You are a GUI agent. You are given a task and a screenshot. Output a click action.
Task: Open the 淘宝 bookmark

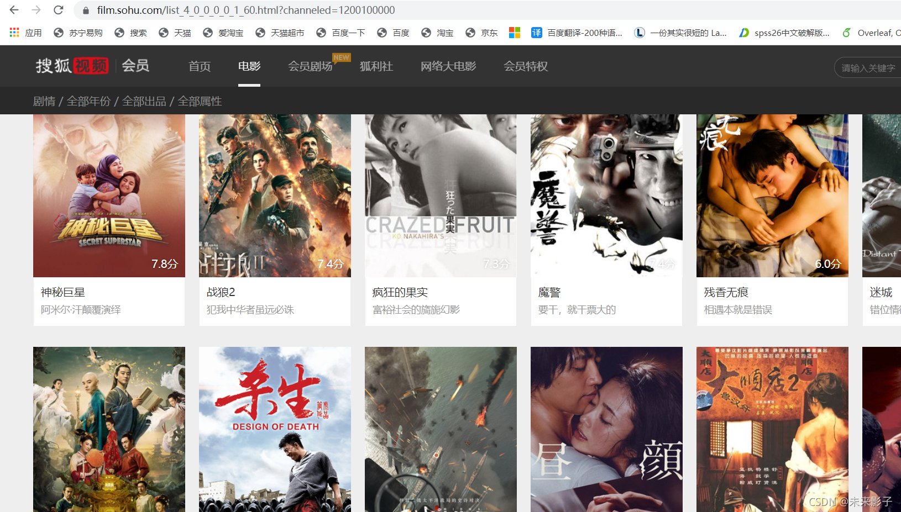[437, 33]
